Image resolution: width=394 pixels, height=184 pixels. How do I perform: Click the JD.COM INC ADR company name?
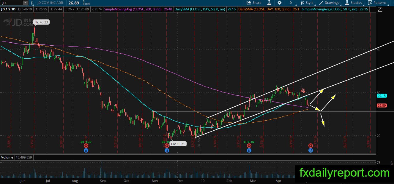(x=50, y=3)
